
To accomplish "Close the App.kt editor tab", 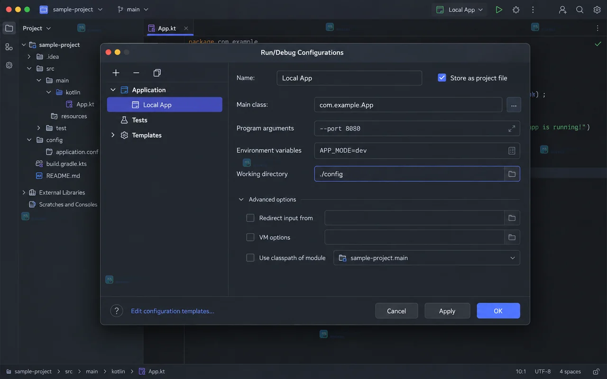I will [186, 28].
